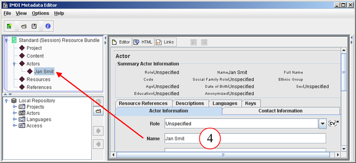The width and height of the screenshot is (356, 163).
Task: Open the File menu
Action: coord(7,13)
